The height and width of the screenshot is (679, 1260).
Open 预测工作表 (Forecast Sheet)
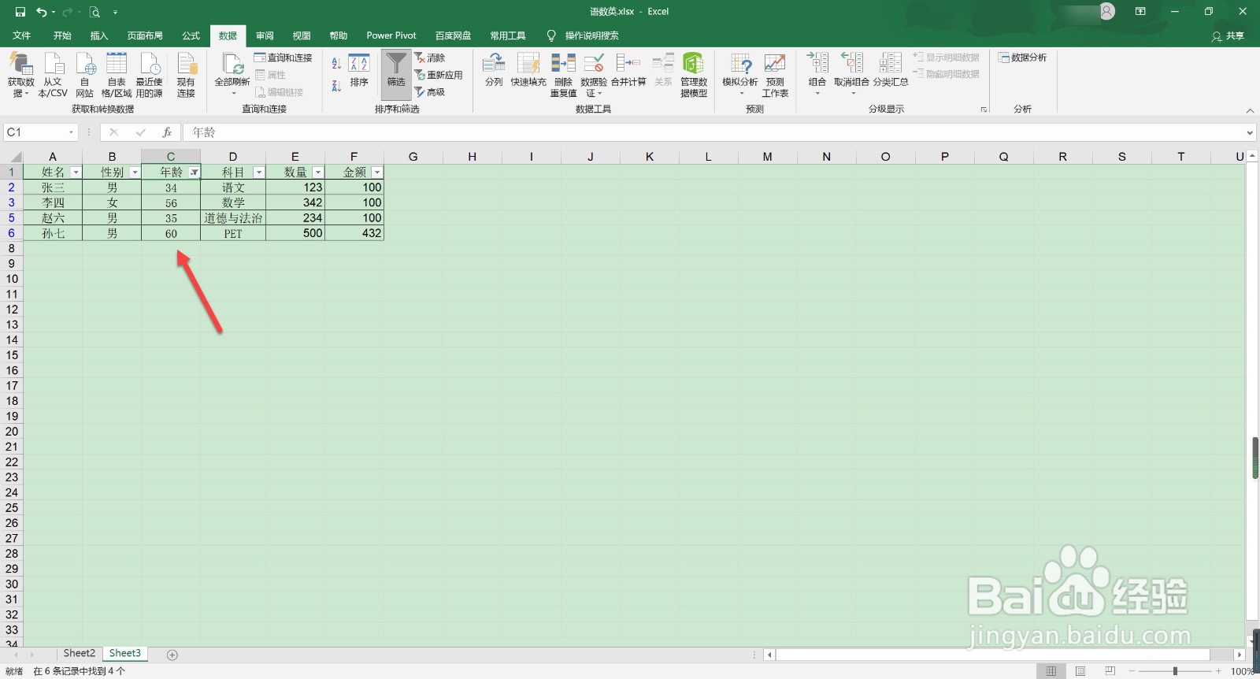[x=775, y=75]
